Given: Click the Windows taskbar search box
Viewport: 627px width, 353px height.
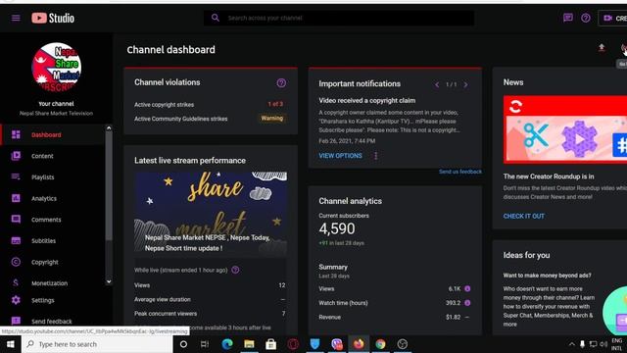Looking at the screenshot, I should tap(97, 344).
